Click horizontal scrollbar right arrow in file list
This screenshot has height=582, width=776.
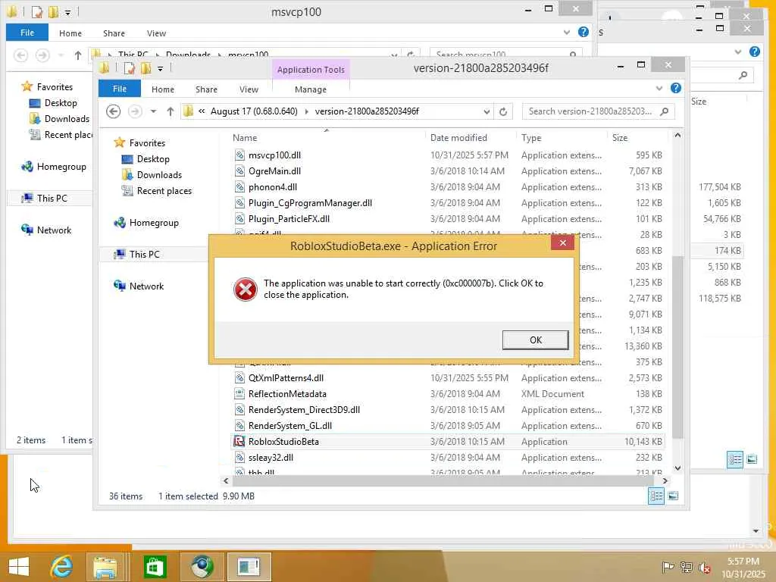coord(665,480)
